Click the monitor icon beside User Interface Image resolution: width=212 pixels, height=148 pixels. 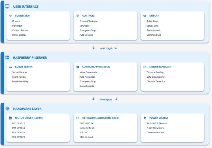click(7, 6)
